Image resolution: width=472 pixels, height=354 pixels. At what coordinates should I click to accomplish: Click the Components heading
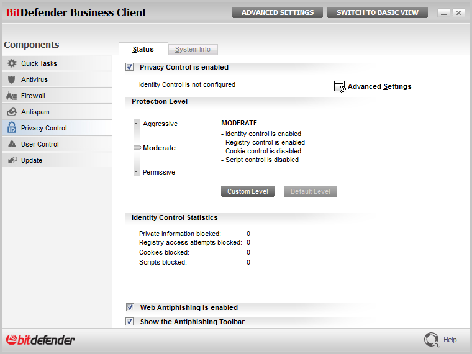tap(31, 45)
